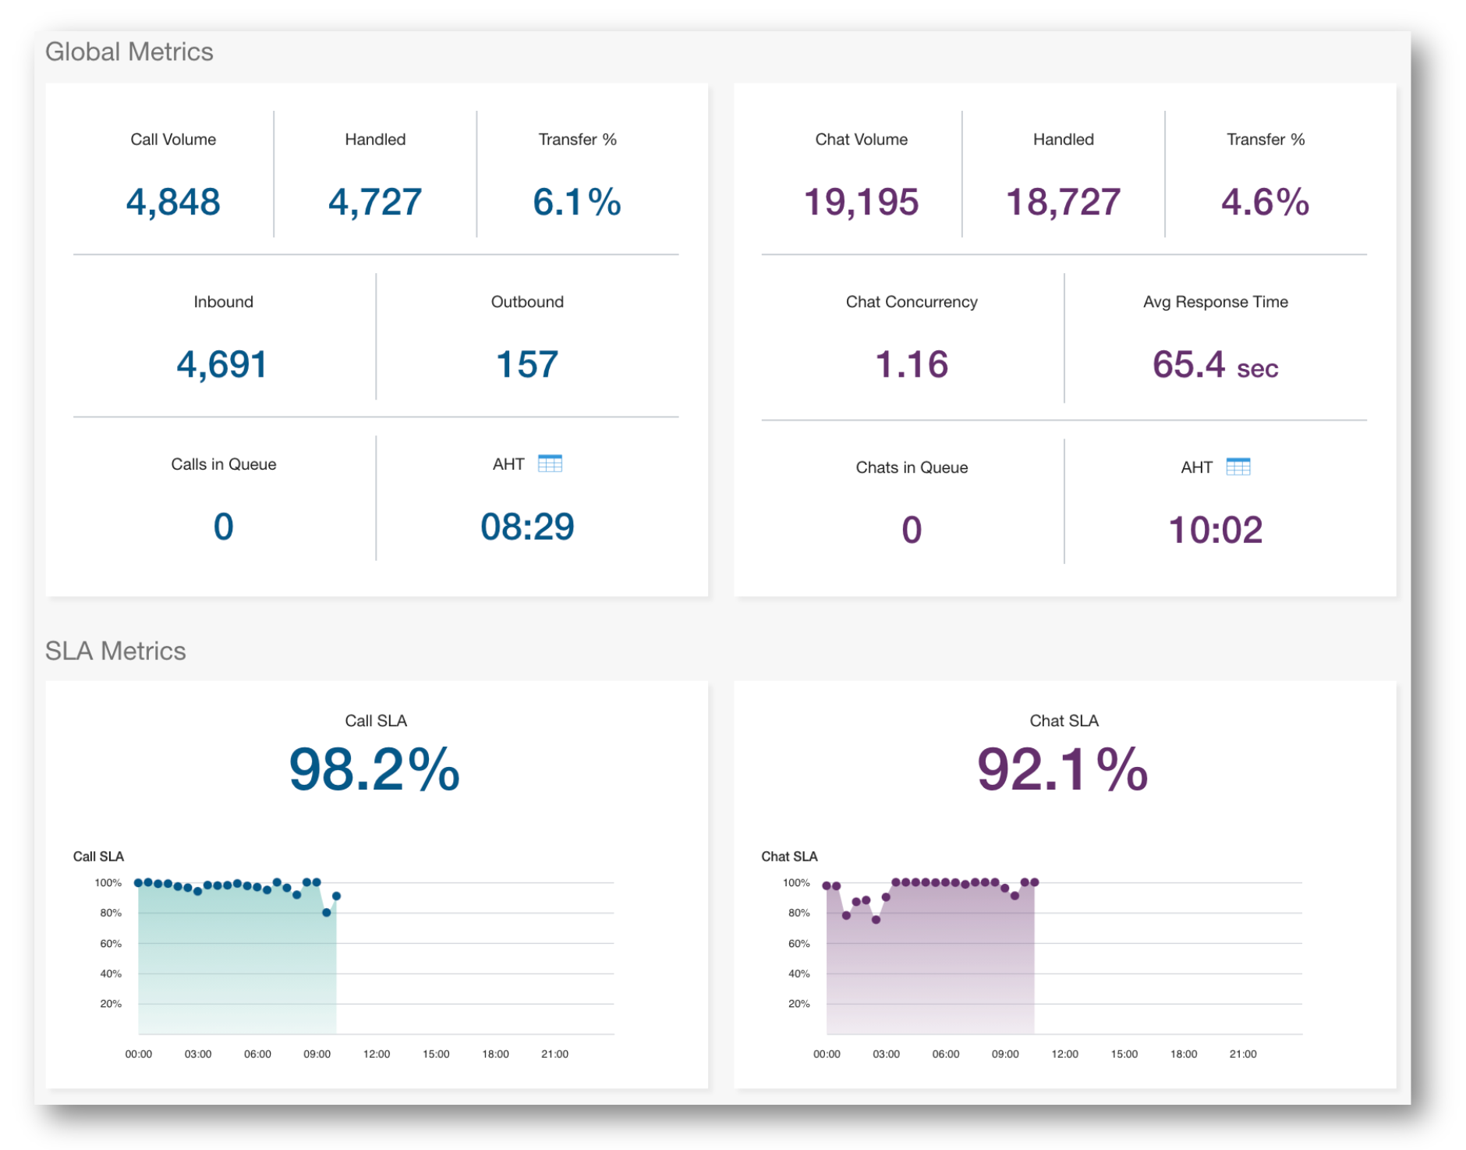Click the large Call SLA 98.2% figure
The height and width of the screenshot is (1150, 1466).
[374, 769]
